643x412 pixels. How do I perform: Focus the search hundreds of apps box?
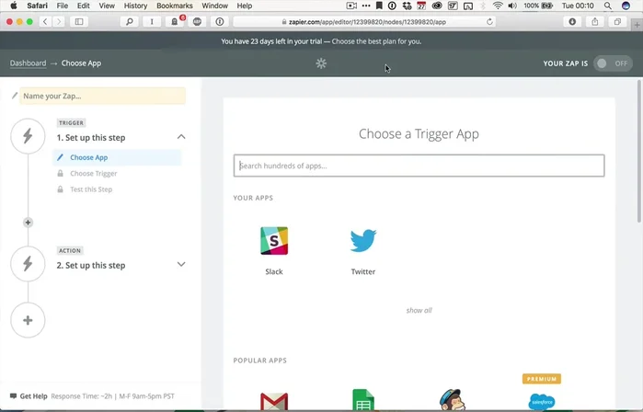pyautogui.click(x=419, y=166)
